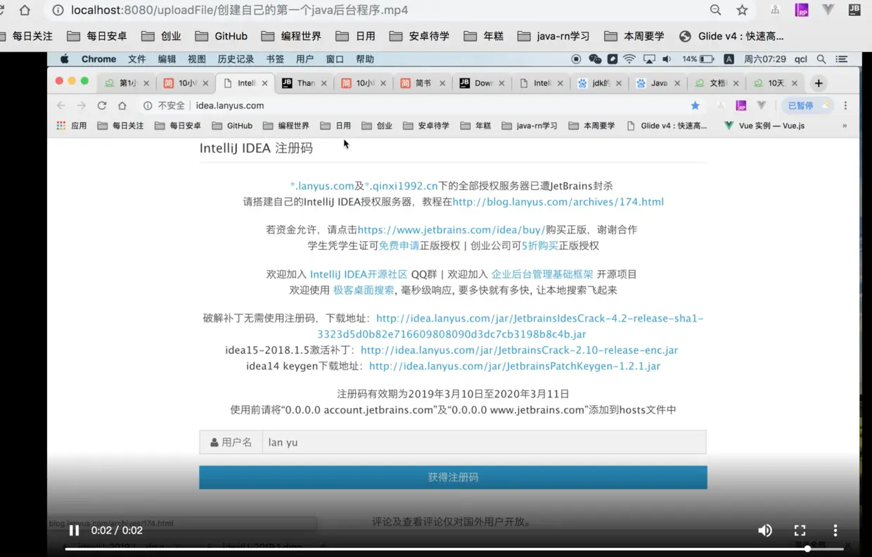
Task: Click the 获得注册码 button
Action: (453, 477)
